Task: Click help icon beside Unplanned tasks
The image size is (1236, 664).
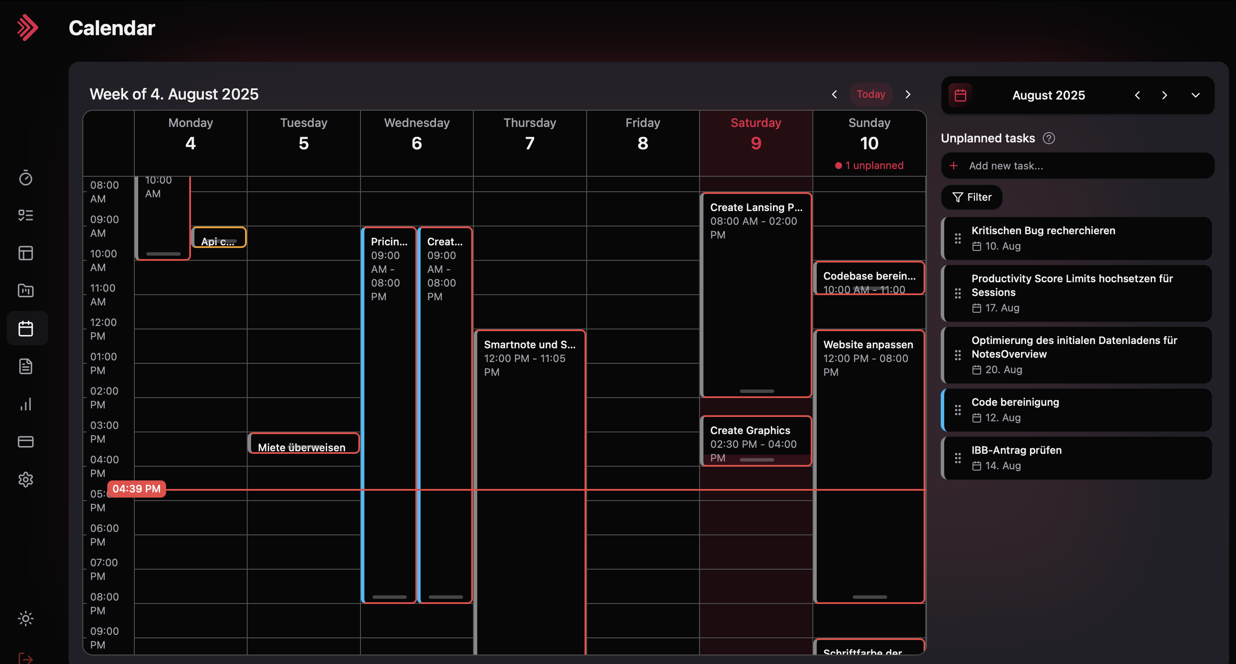Action: tap(1049, 138)
